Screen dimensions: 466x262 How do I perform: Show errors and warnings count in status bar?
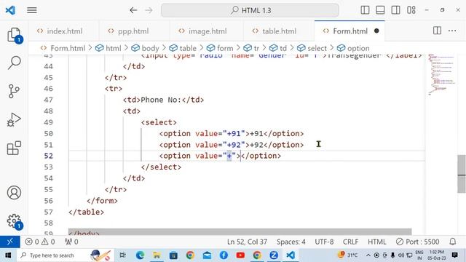click(40, 242)
